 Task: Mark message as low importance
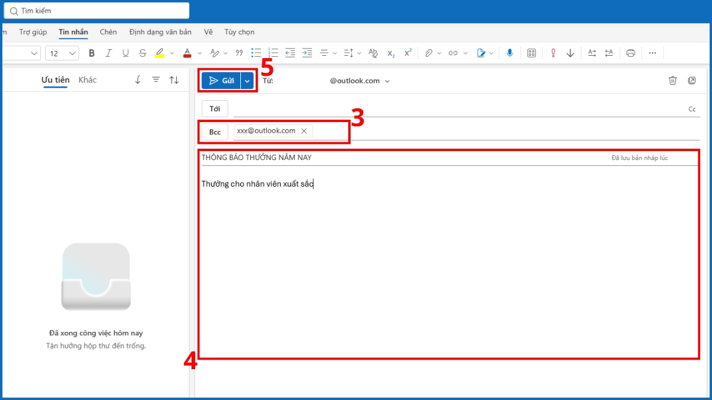(x=571, y=53)
